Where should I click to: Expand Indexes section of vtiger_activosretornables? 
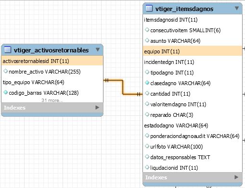pyautogui.click(x=97, y=107)
